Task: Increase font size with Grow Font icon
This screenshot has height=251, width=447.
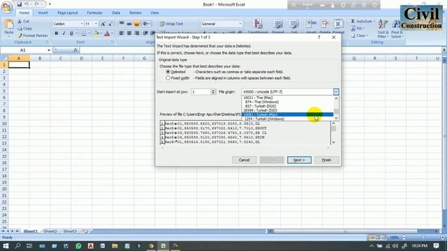Action: pos(103,24)
